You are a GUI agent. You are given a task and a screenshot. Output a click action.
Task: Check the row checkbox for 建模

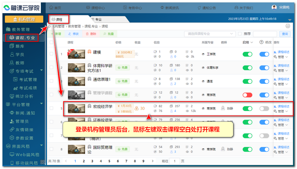[x=51, y=54]
